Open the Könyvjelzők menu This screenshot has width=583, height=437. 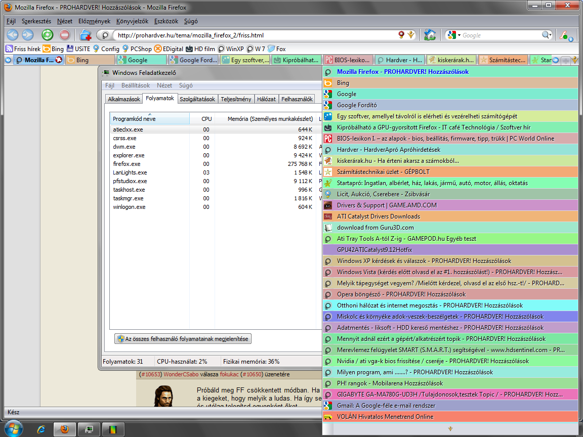pyautogui.click(x=132, y=21)
